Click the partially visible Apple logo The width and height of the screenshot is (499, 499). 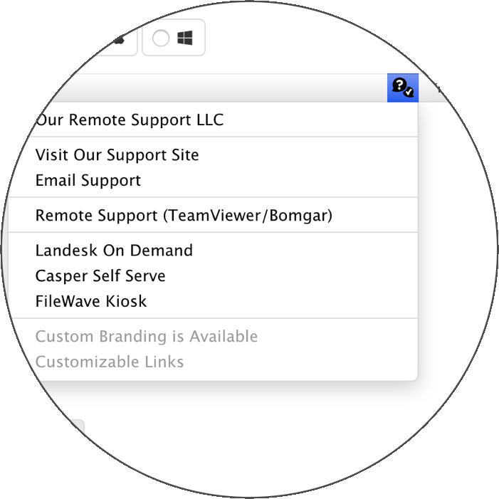119,39
